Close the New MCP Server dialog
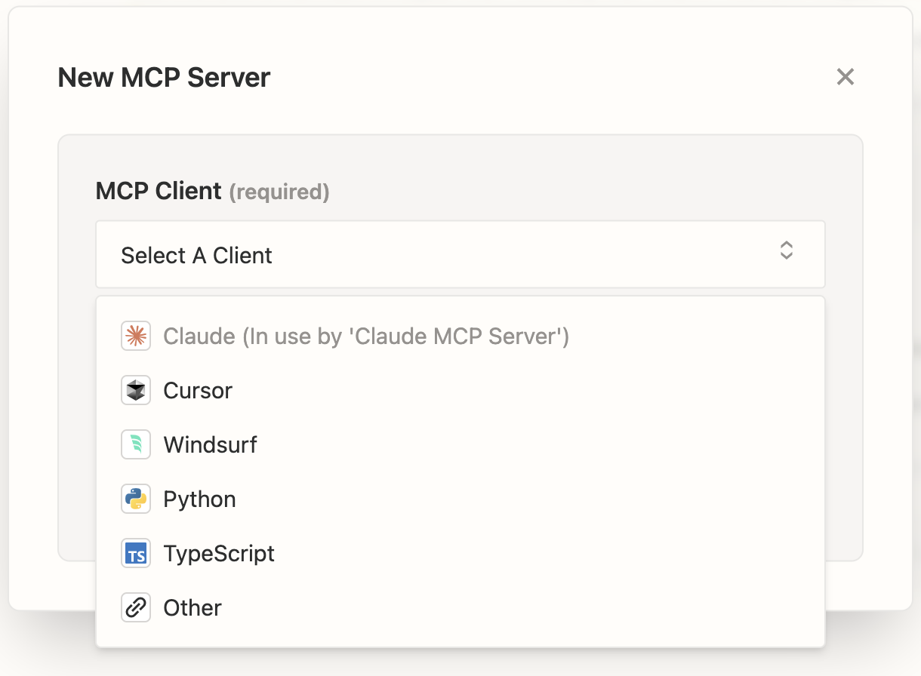This screenshot has width=921, height=676. [x=846, y=76]
